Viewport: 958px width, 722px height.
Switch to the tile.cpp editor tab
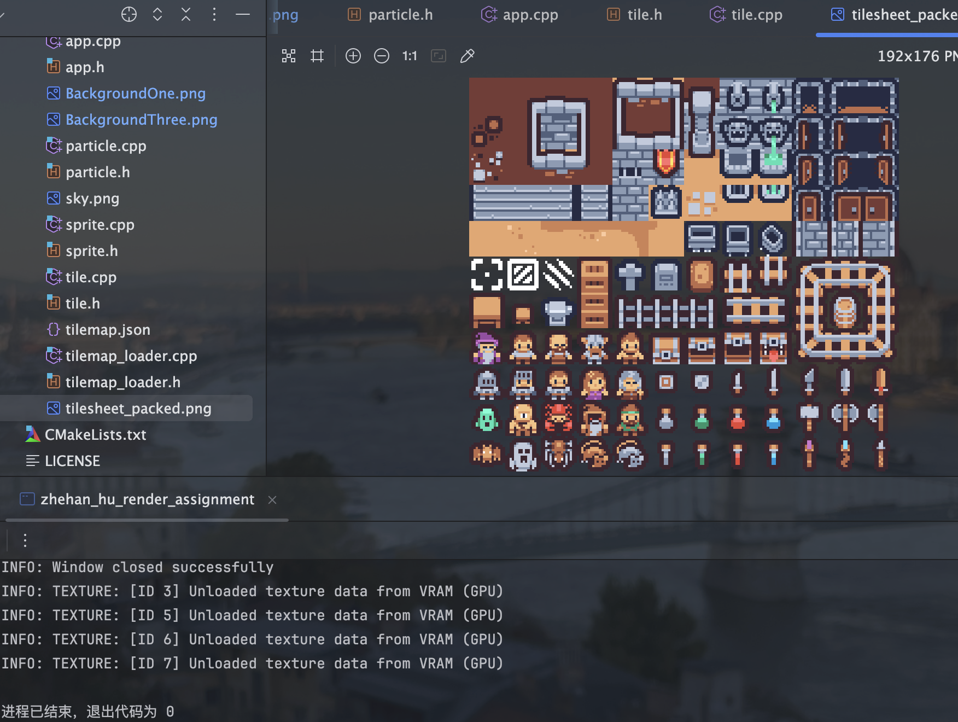tap(746, 15)
